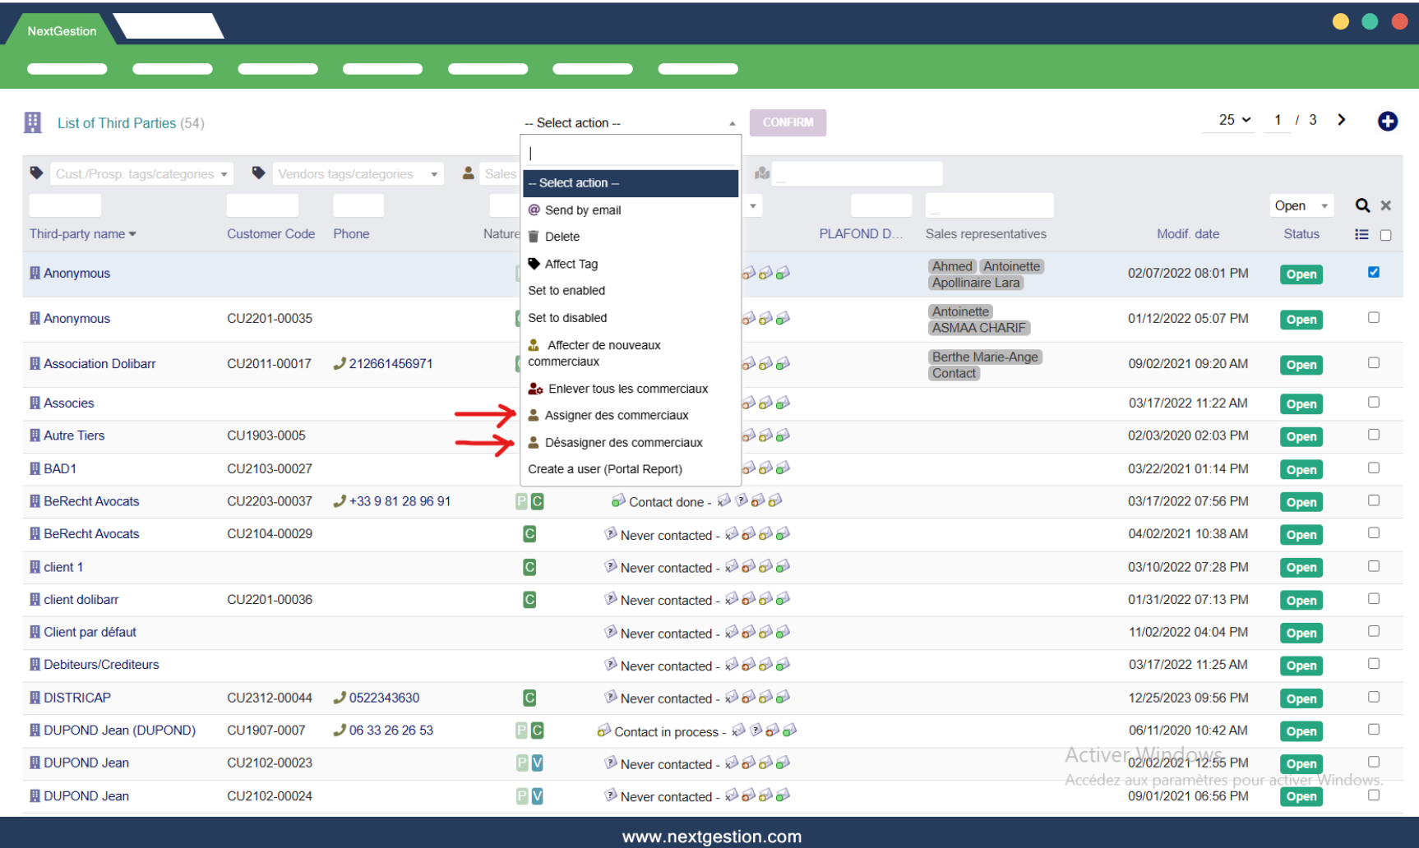Click the X icon to clear filters
The width and height of the screenshot is (1419, 848).
point(1385,205)
